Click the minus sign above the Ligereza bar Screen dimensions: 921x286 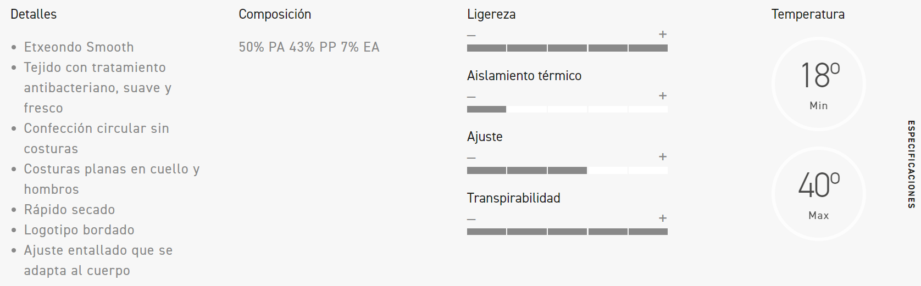(471, 36)
